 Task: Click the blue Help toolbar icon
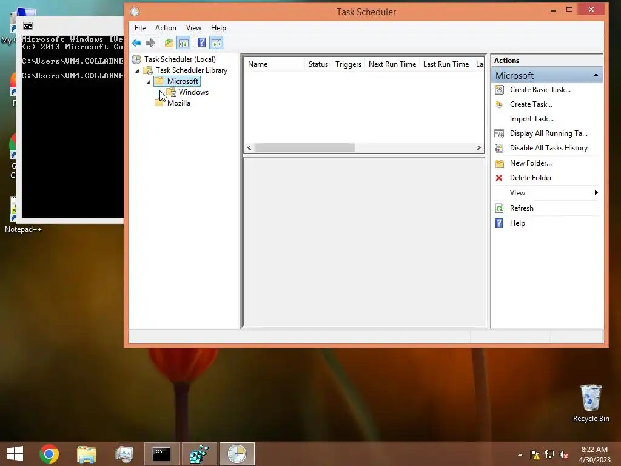(x=201, y=42)
